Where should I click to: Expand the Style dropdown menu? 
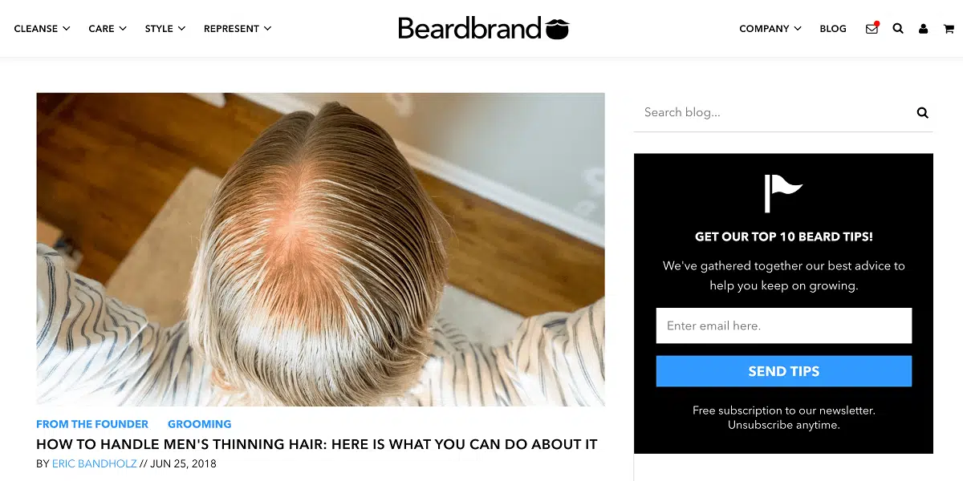pyautogui.click(x=165, y=28)
